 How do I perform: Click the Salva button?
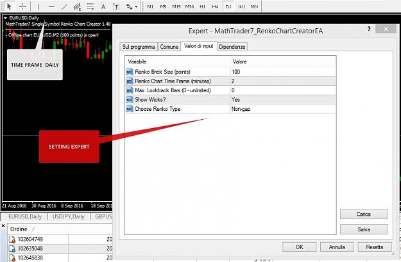[364, 229]
